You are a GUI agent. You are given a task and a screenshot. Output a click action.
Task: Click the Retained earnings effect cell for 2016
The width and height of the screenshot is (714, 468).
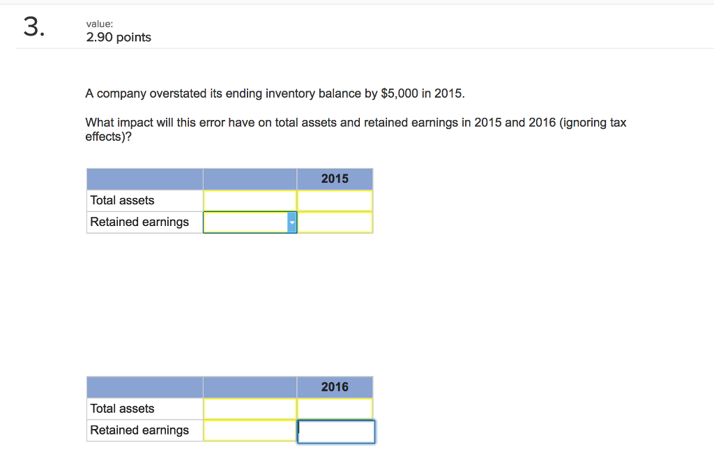click(x=250, y=430)
